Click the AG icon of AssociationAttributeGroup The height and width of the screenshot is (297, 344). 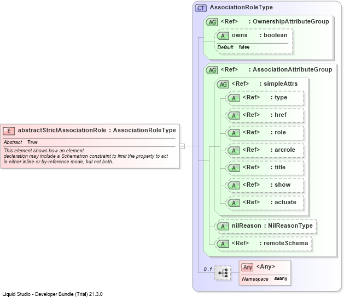coord(212,70)
